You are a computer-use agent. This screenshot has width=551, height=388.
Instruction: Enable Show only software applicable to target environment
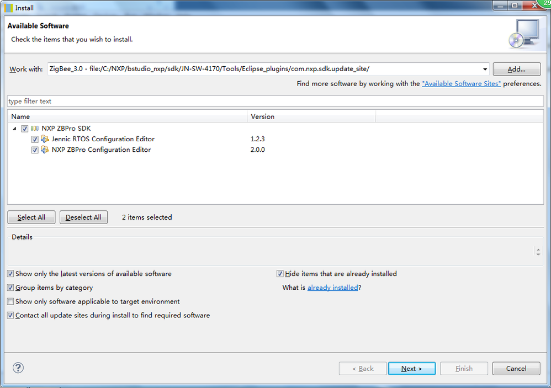pos(10,301)
